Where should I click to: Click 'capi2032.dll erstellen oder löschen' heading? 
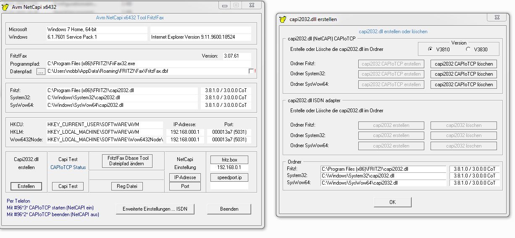393,32
